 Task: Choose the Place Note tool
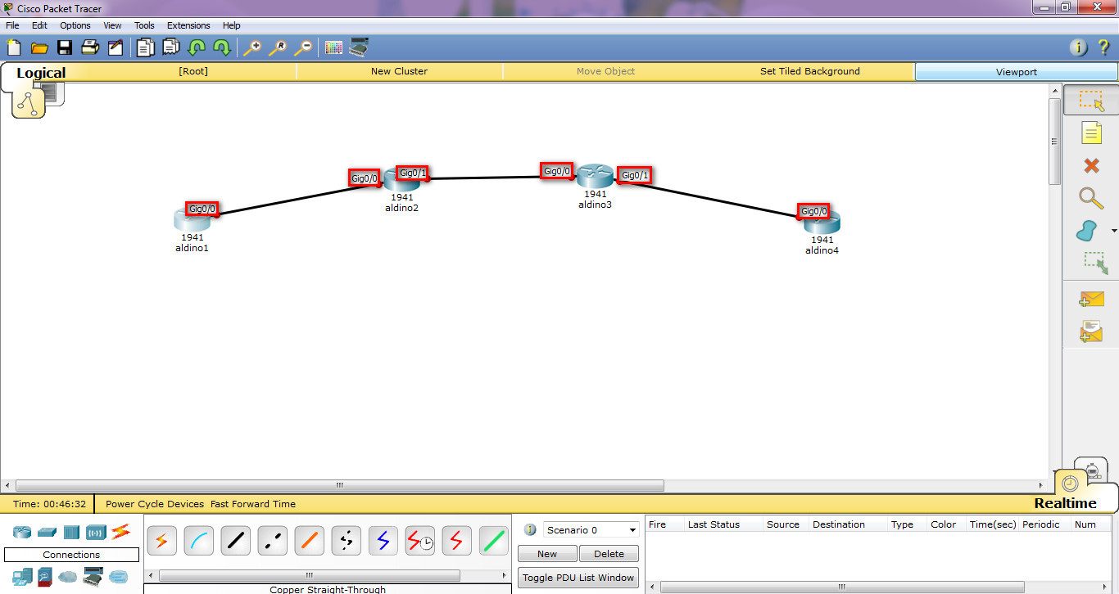tap(1090, 133)
